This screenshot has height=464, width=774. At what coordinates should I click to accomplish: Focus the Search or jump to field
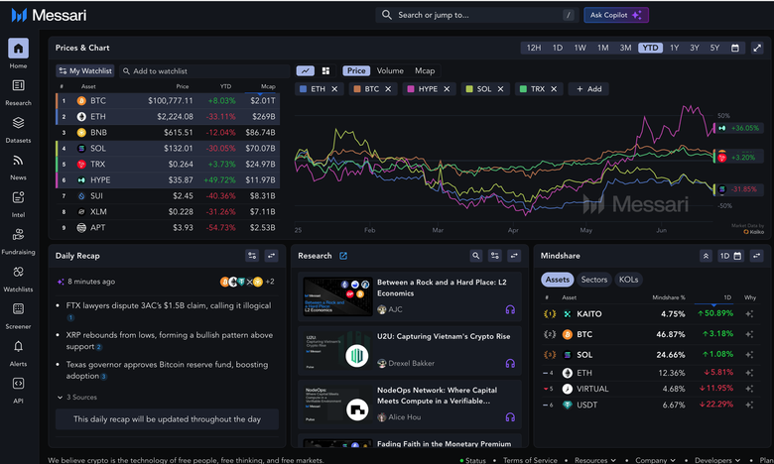(x=477, y=15)
